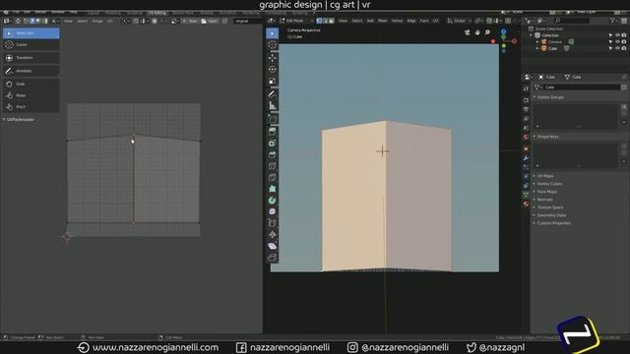Select the Extrude Region tool
630x354 pixels.
[273, 131]
